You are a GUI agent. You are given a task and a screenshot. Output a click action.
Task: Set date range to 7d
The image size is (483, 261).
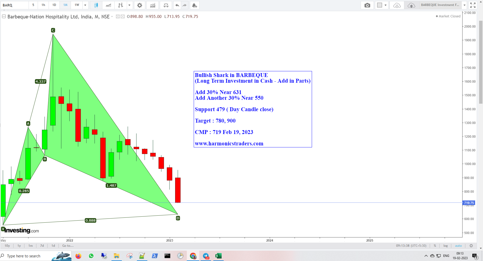tap(42, 246)
